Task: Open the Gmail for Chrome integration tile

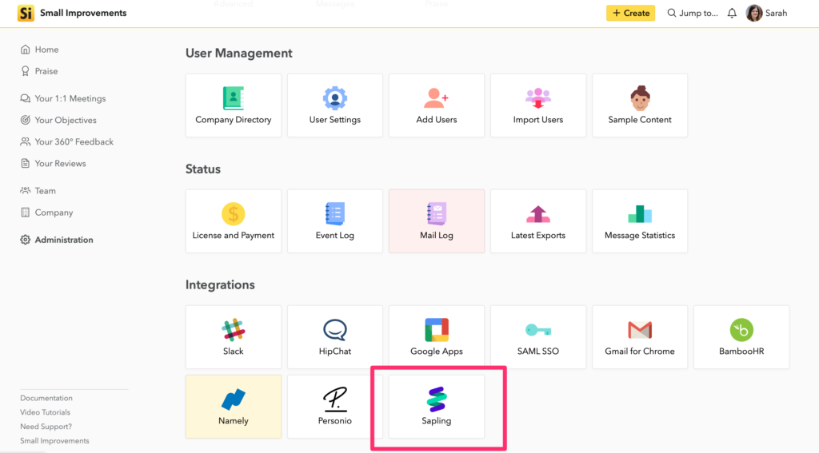Action: (640, 337)
